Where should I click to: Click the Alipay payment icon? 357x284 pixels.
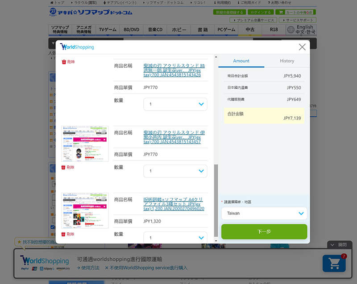(x=46, y=268)
